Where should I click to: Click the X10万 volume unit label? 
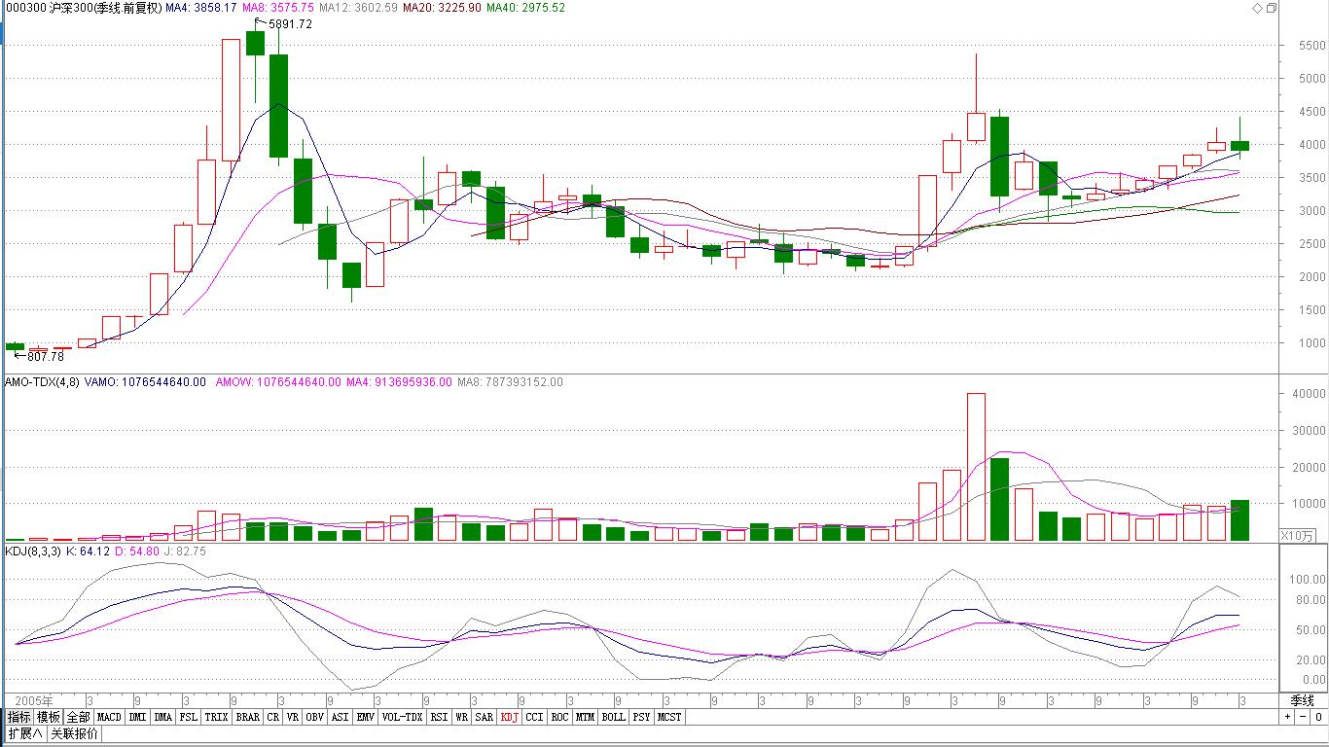1296,536
